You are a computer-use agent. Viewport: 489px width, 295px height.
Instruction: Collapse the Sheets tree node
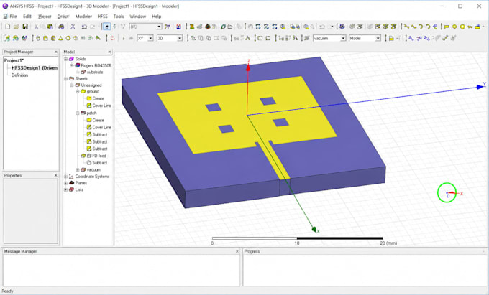[66, 79]
